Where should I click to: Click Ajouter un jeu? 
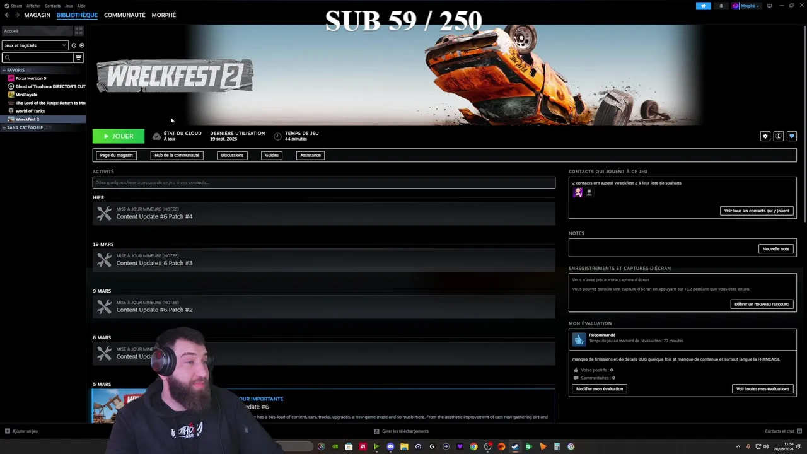point(21,431)
